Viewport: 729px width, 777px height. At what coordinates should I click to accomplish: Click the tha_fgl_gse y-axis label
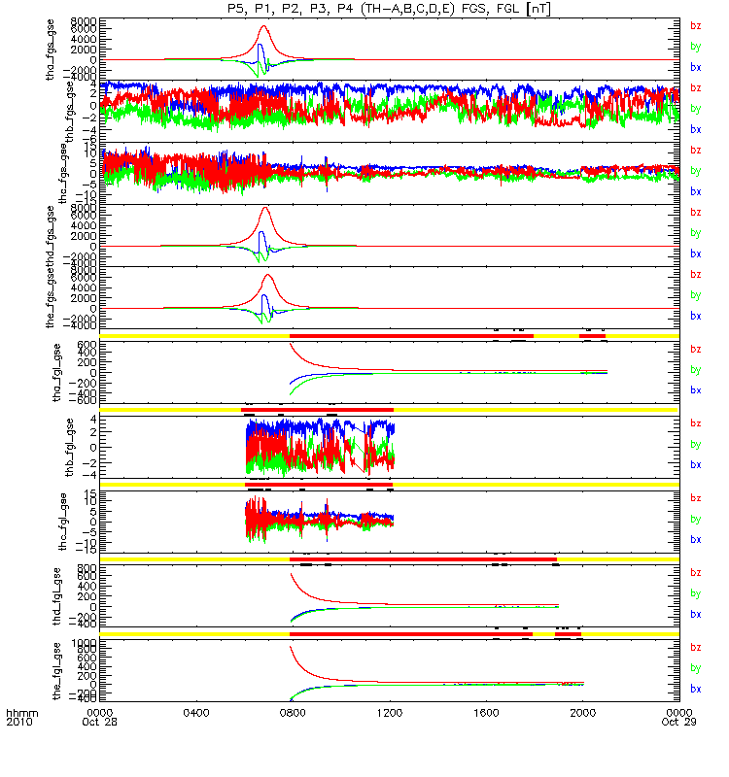coord(57,372)
